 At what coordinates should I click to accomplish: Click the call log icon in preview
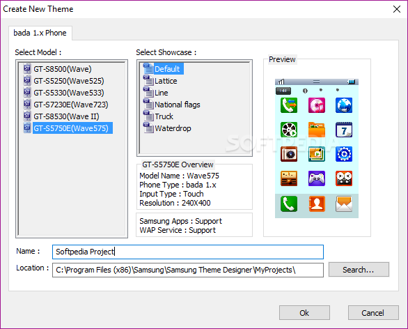point(289,105)
